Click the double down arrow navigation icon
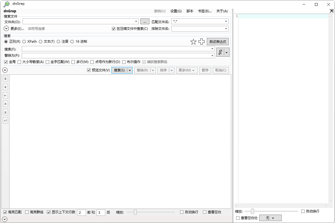The height and width of the screenshot is (223, 335). pos(5,79)
